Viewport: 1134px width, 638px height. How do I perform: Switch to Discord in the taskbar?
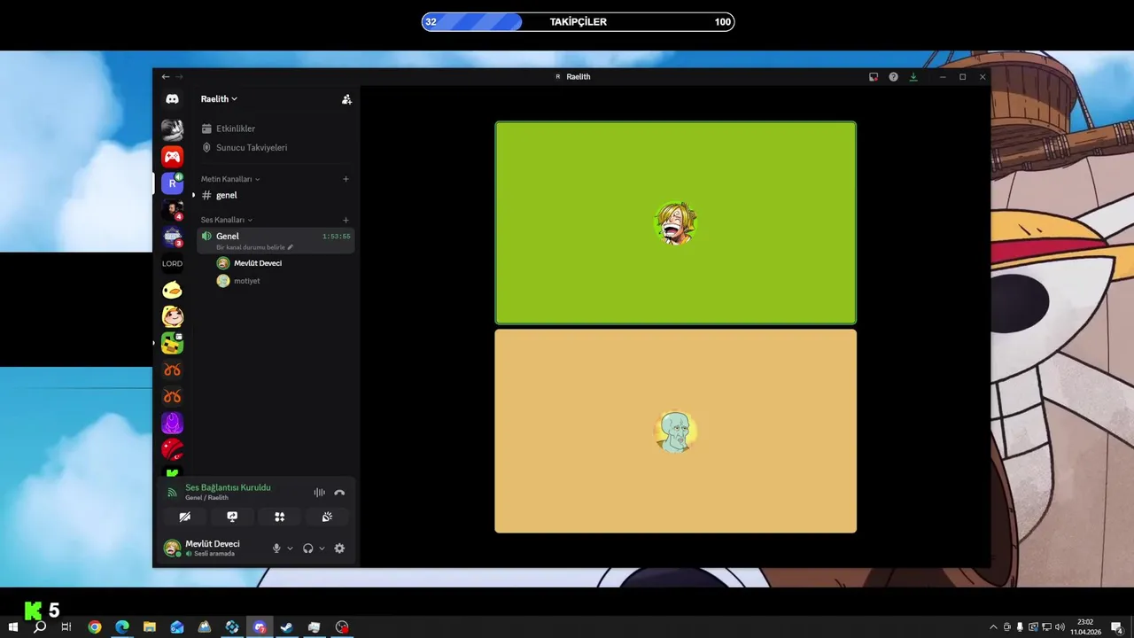[x=260, y=627]
